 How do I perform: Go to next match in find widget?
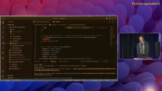pos(101,28)
